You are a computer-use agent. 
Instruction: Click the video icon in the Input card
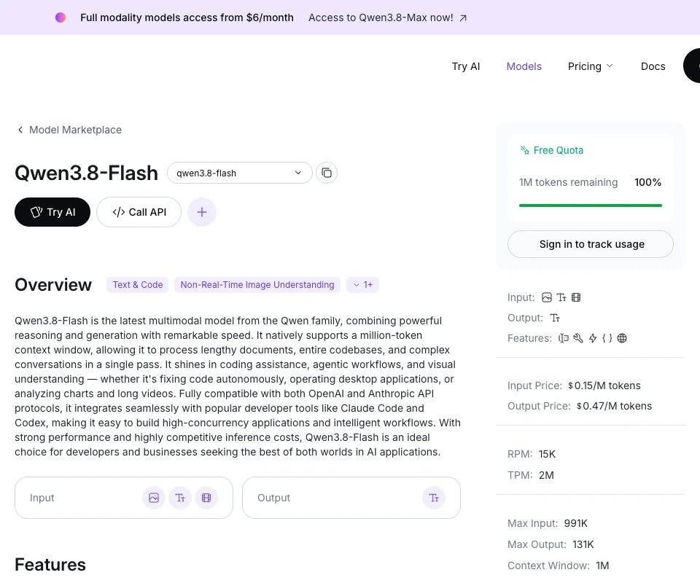tap(206, 498)
